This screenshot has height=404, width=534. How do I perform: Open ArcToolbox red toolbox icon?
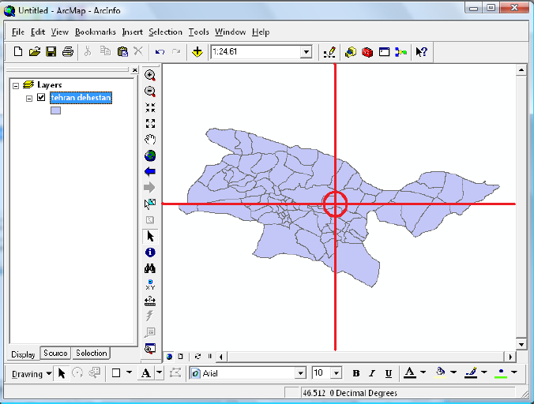(367, 52)
